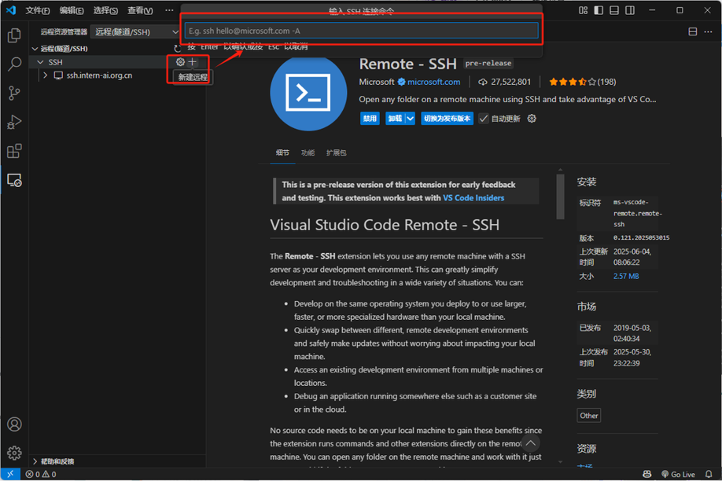Click the SSH connection command input field

click(362, 31)
